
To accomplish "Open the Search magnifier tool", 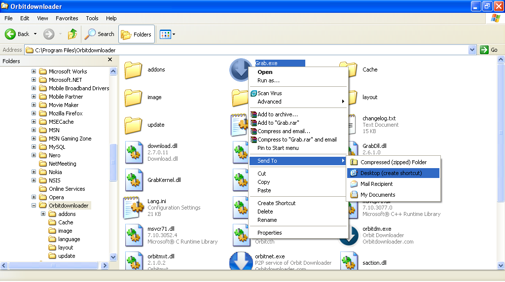I will click(90, 34).
